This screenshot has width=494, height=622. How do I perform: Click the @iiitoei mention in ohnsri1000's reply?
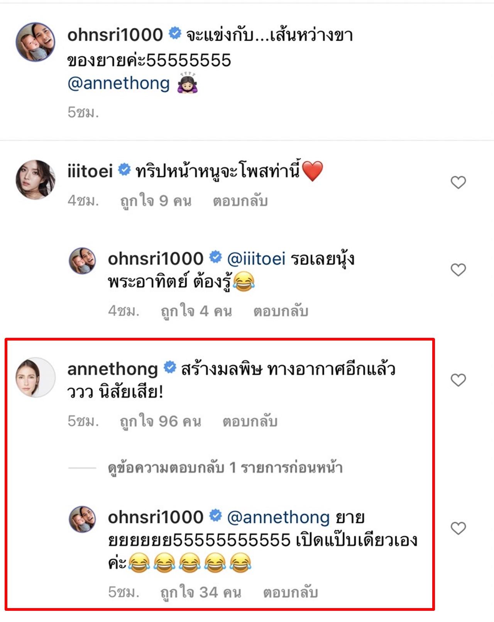(256, 259)
